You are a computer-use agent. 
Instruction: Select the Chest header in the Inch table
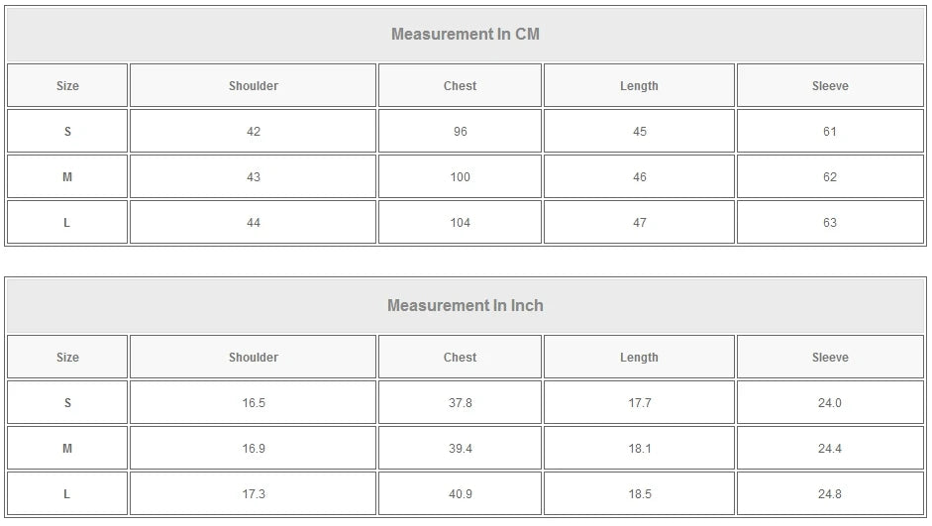tap(460, 358)
